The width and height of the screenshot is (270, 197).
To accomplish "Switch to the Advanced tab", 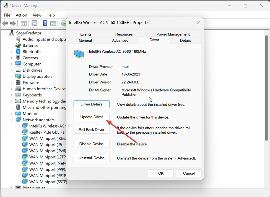I will point(120,41).
